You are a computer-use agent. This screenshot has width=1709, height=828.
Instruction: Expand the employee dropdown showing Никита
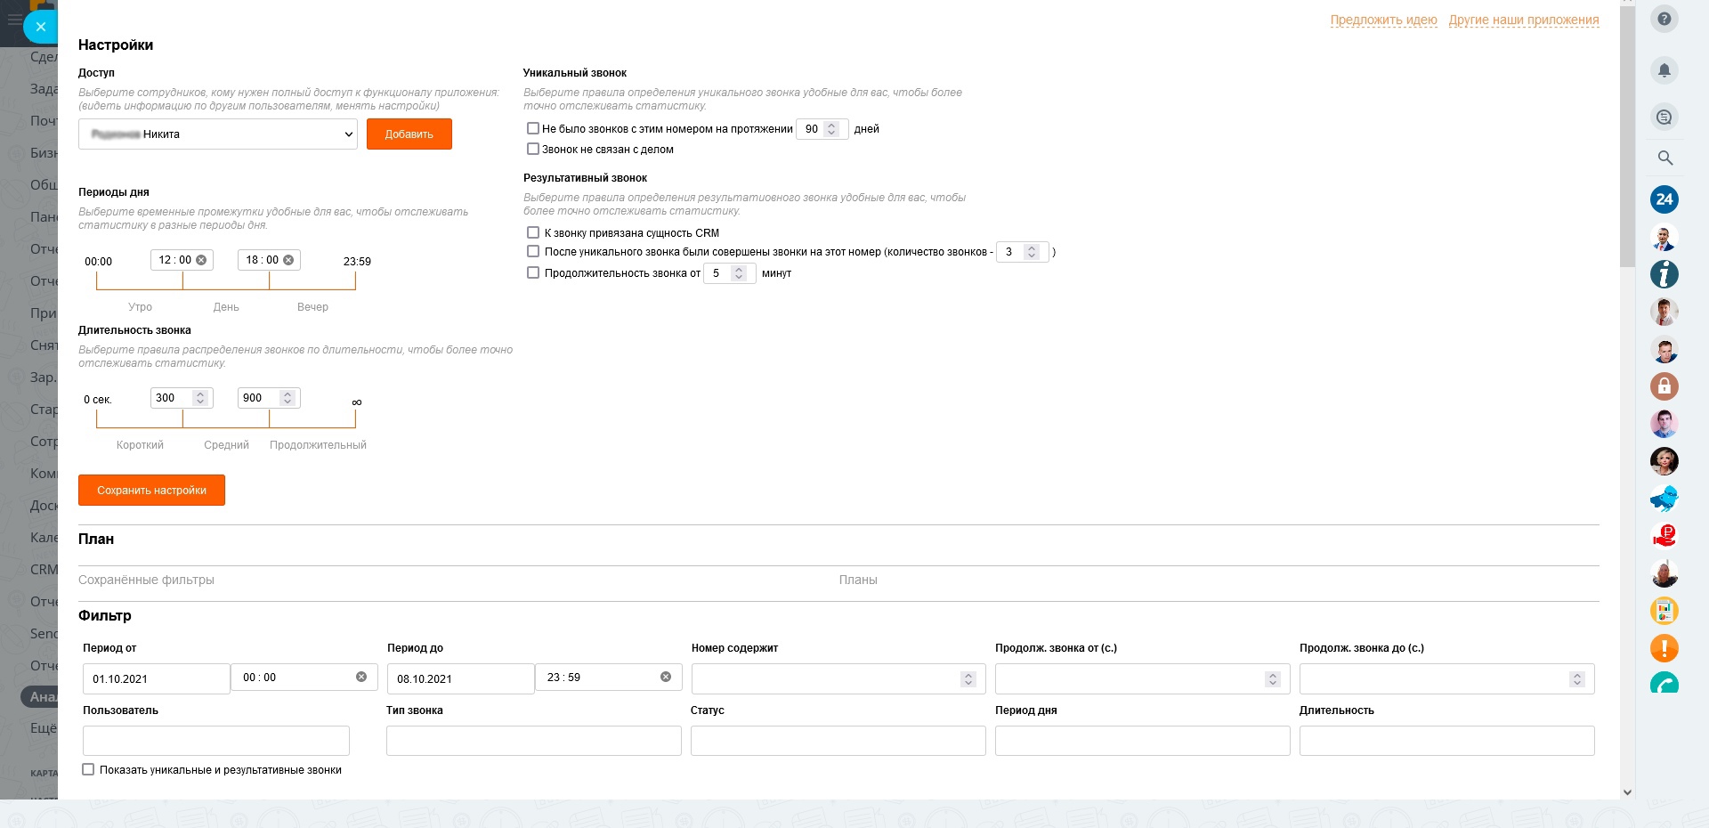coord(218,134)
